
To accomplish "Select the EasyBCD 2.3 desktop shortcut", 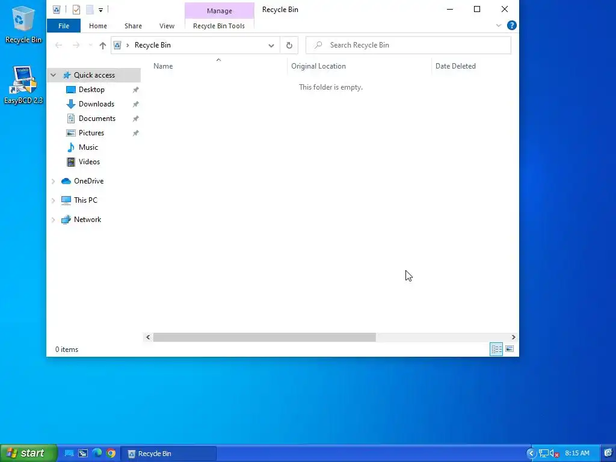I will click(x=23, y=85).
